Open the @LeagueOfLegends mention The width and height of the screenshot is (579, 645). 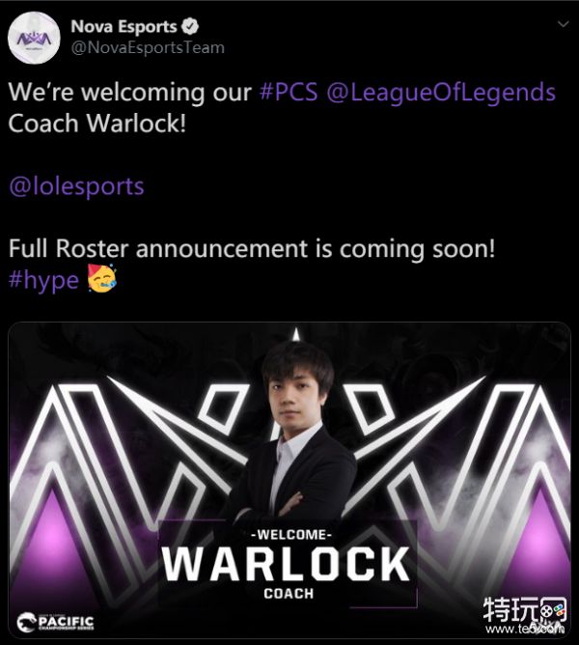tap(441, 93)
